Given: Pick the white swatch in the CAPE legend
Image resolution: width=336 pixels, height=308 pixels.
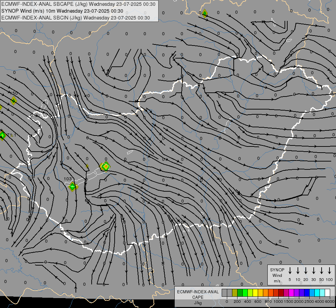Looking at the screenshot, I should [x=327, y=293].
